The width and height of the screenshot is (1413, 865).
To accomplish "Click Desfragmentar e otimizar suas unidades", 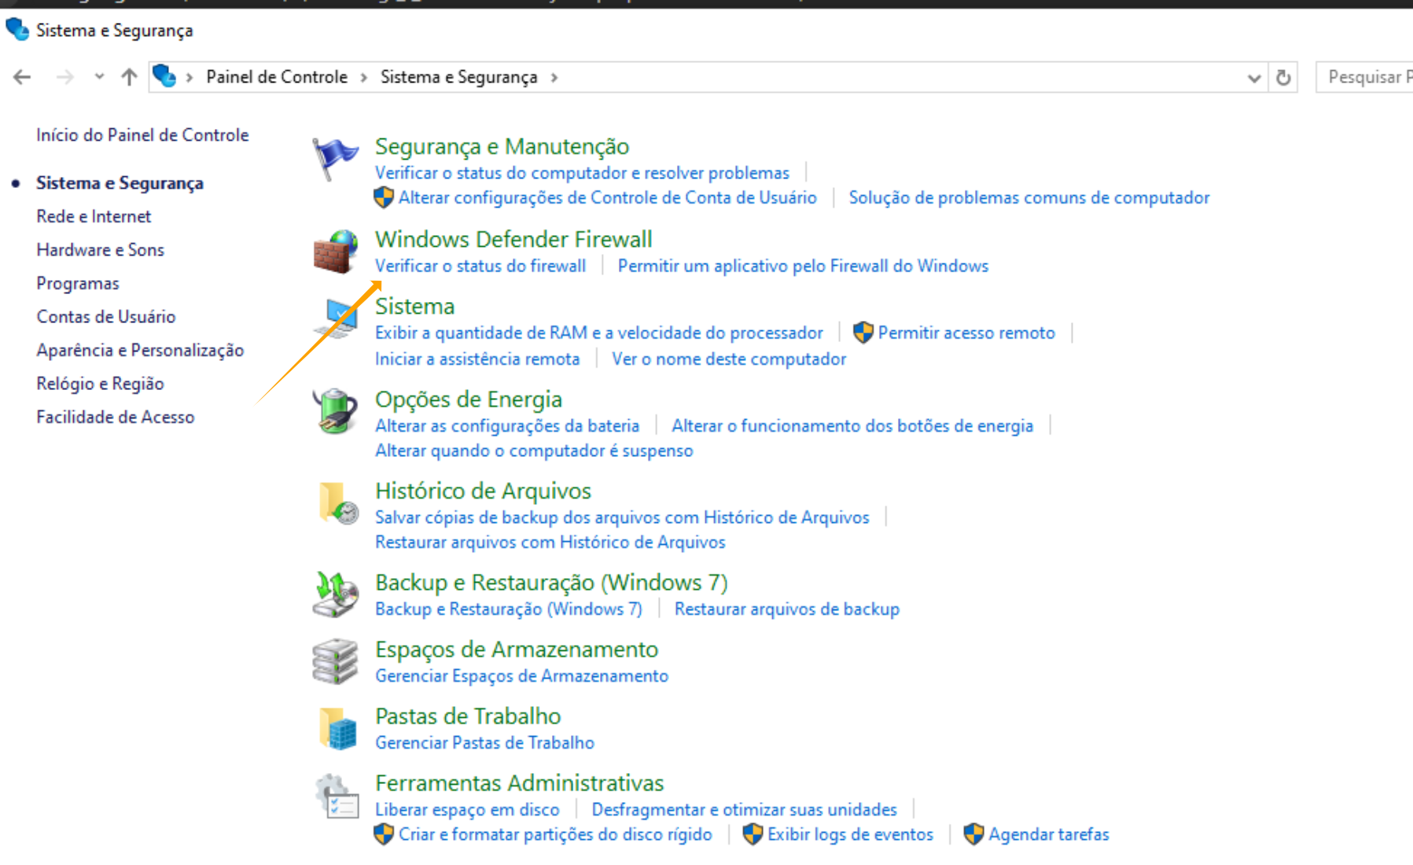I will pyautogui.click(x=744, y=810).
